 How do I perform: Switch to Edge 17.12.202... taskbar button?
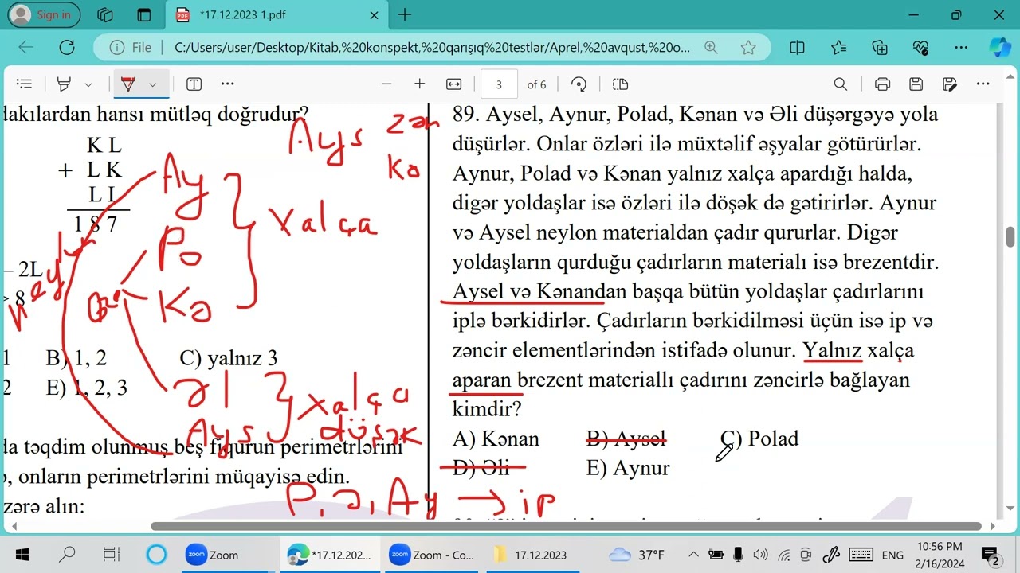(x=331, y=555)
